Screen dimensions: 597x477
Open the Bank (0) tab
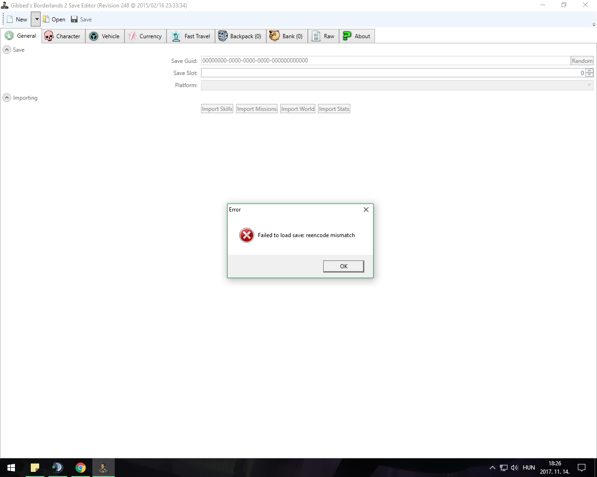point(287,36)
